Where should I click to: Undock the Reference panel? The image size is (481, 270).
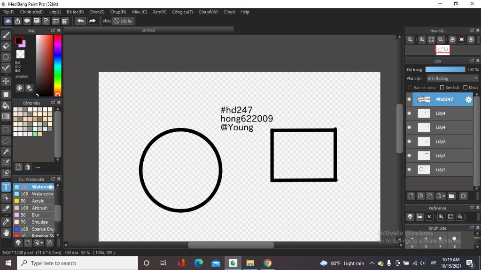tap(472, 208)
